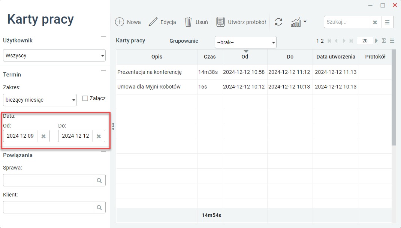Click into the Szukaj search field
This screenshot has width=401, height=228.
coord(347,22)
